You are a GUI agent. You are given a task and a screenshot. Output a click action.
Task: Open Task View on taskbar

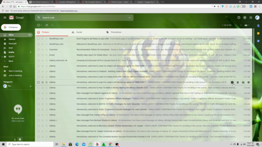[x=57, y=144]
